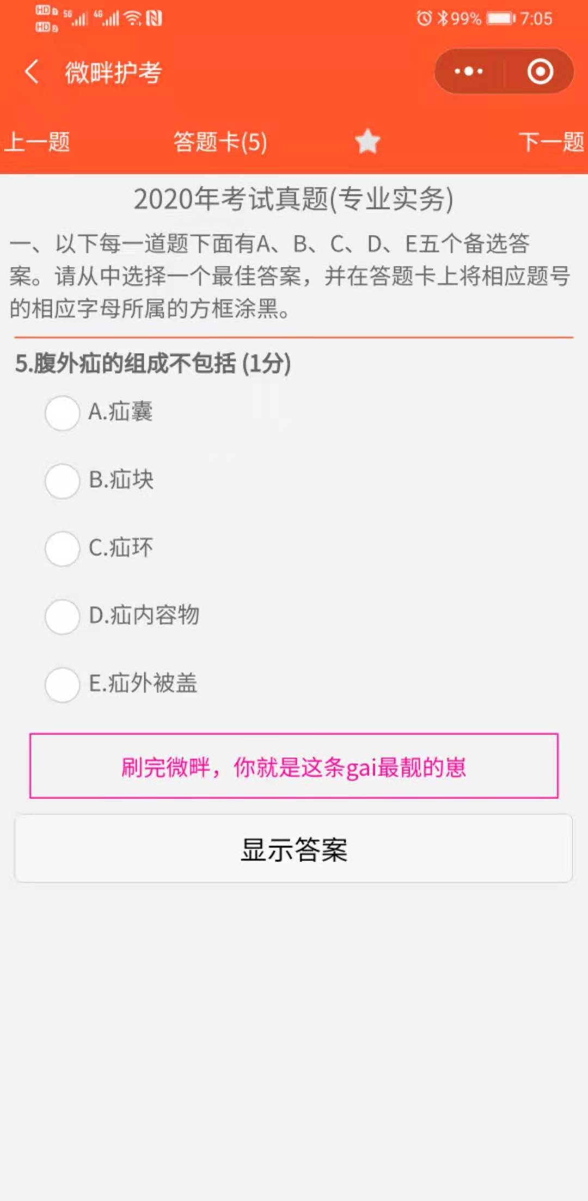Choose answer option B.疝块
The width and height of the screenshot is (588, 1201).
pyautogui.click(x=63, y=481)
